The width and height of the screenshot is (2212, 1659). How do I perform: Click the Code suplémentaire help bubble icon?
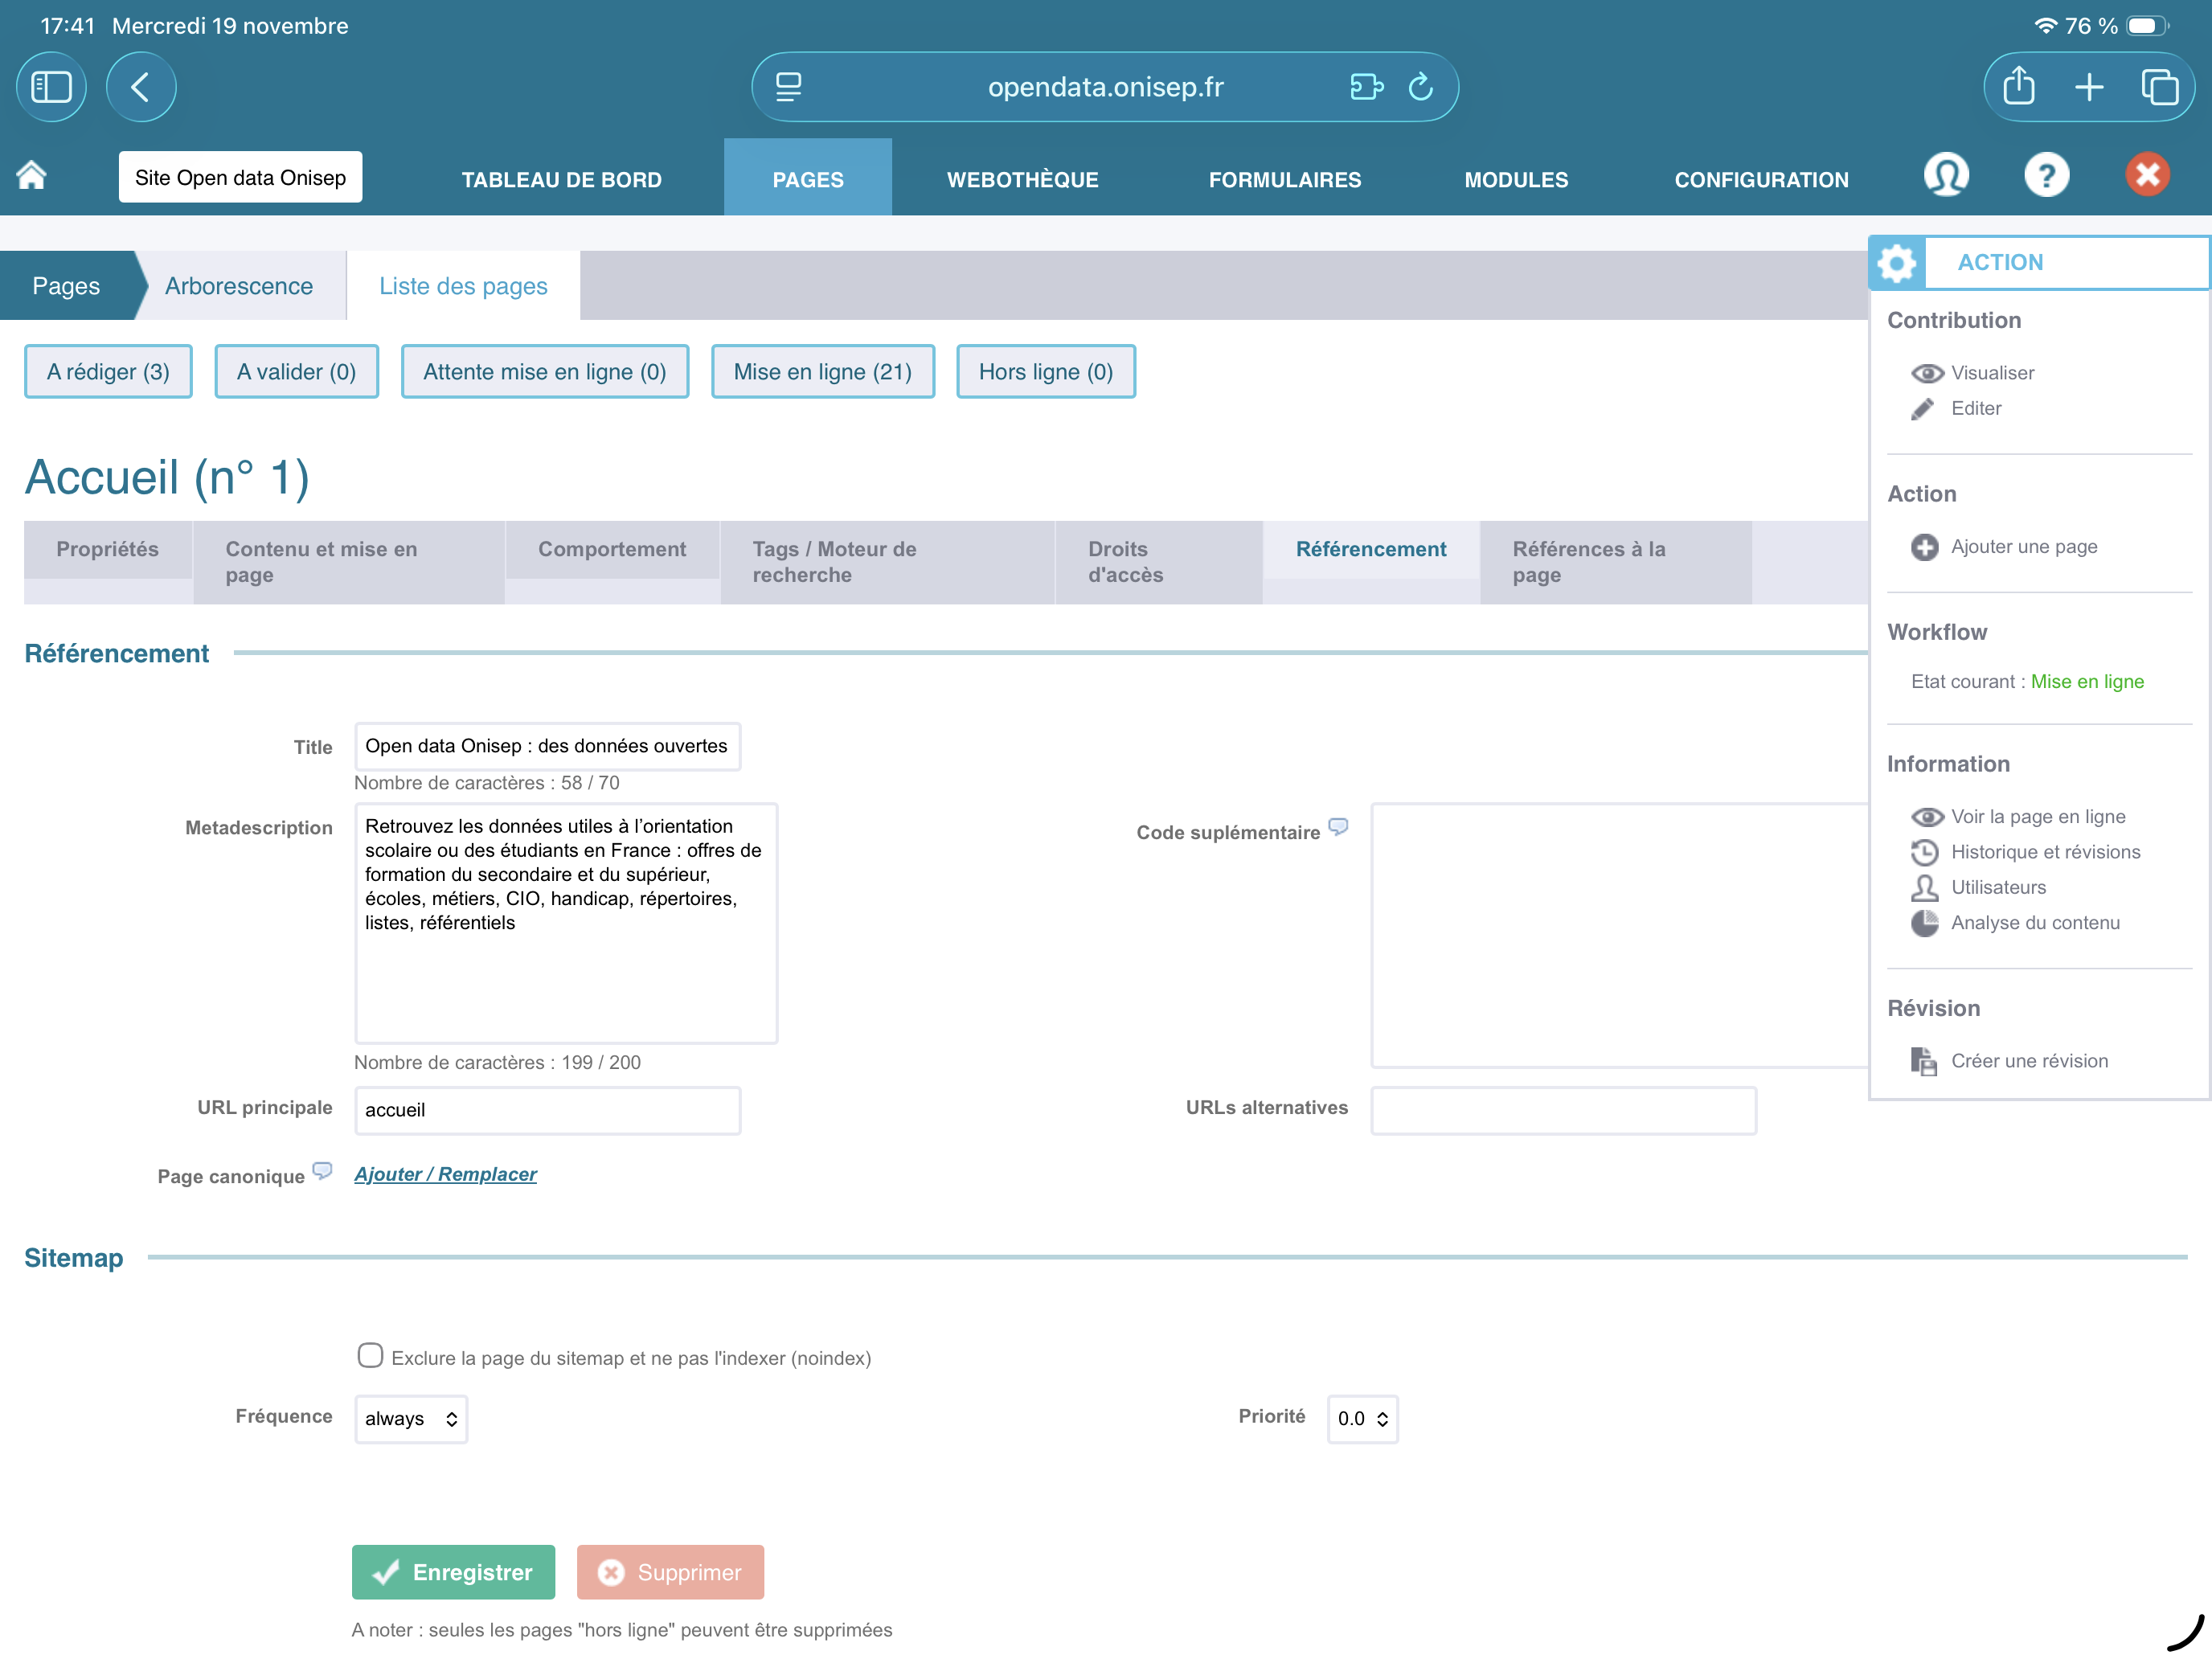(x=1338, y=827)
